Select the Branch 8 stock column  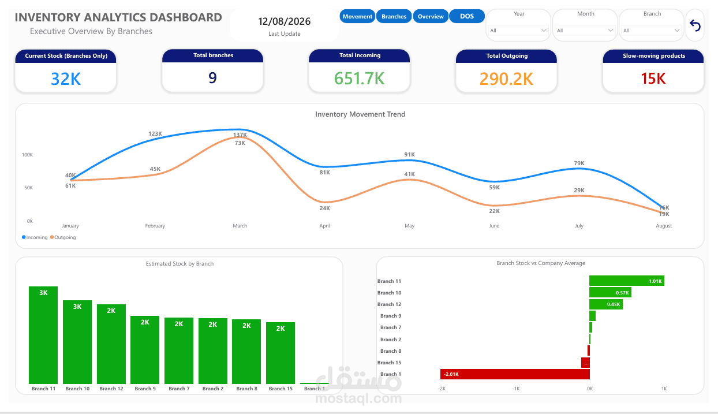click(246, 352)
